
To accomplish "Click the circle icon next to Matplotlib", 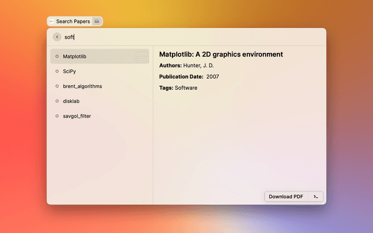I will pos(57,57).
